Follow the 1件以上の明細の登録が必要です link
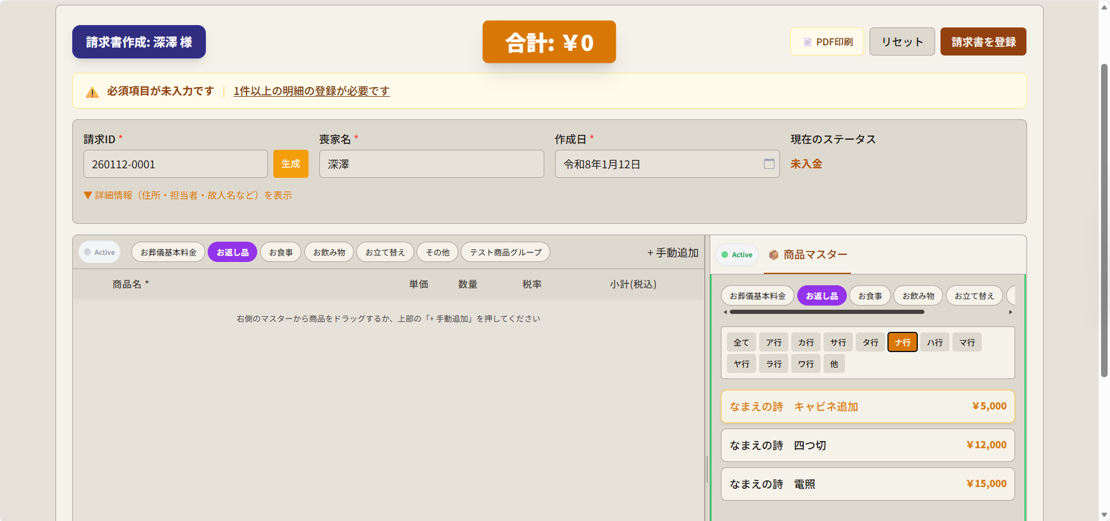 [x=311, y=91]
